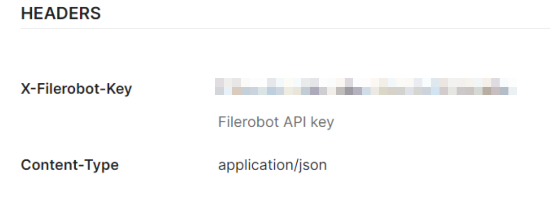The image size is (550, 211).
Task: Select the X-Filerobot-Key header name
Action: (x=76, y=89)
